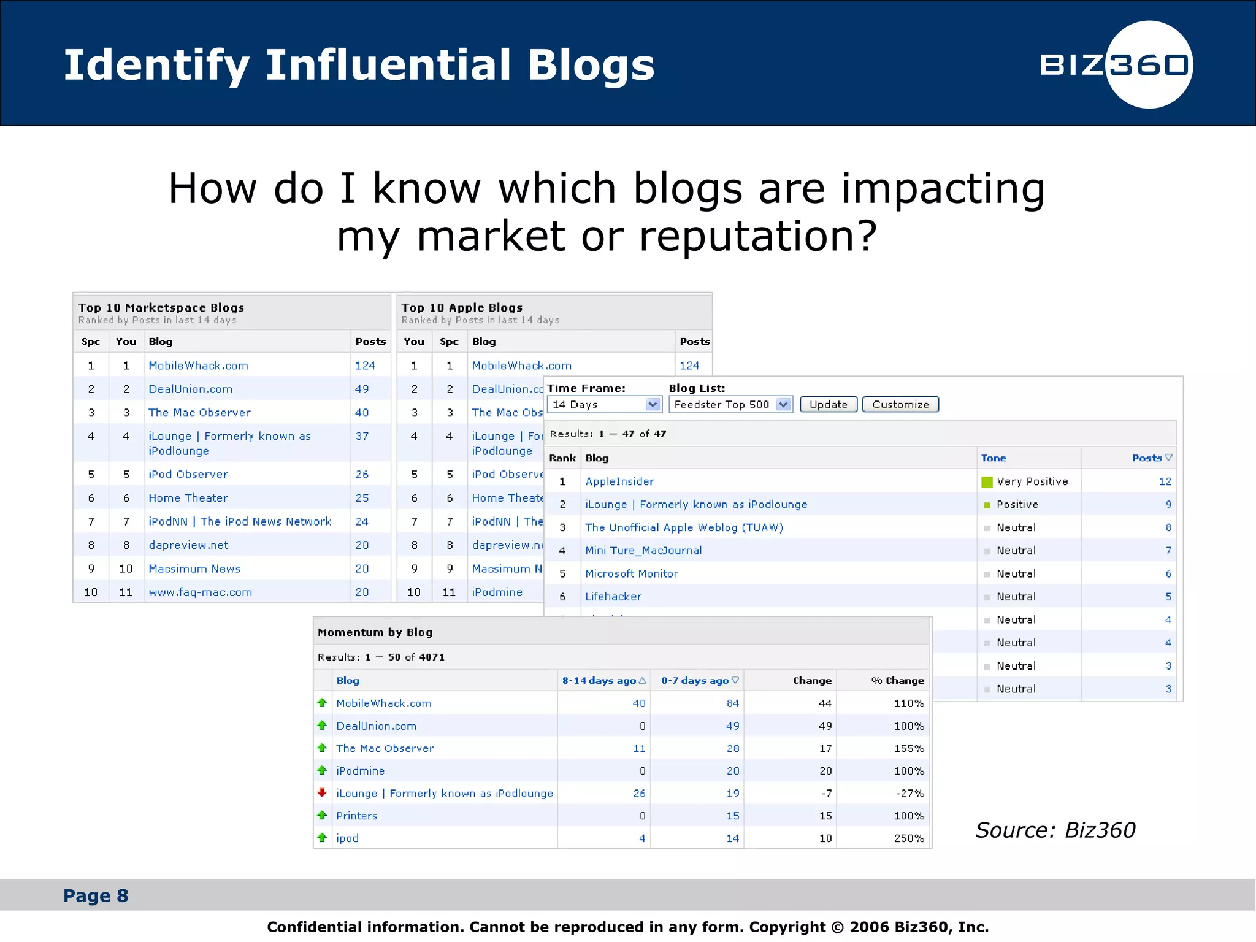The image size is (1256, 942).
Task: Open The Mac Observer in Marketspace Blogs
Action: click(199, 413)
